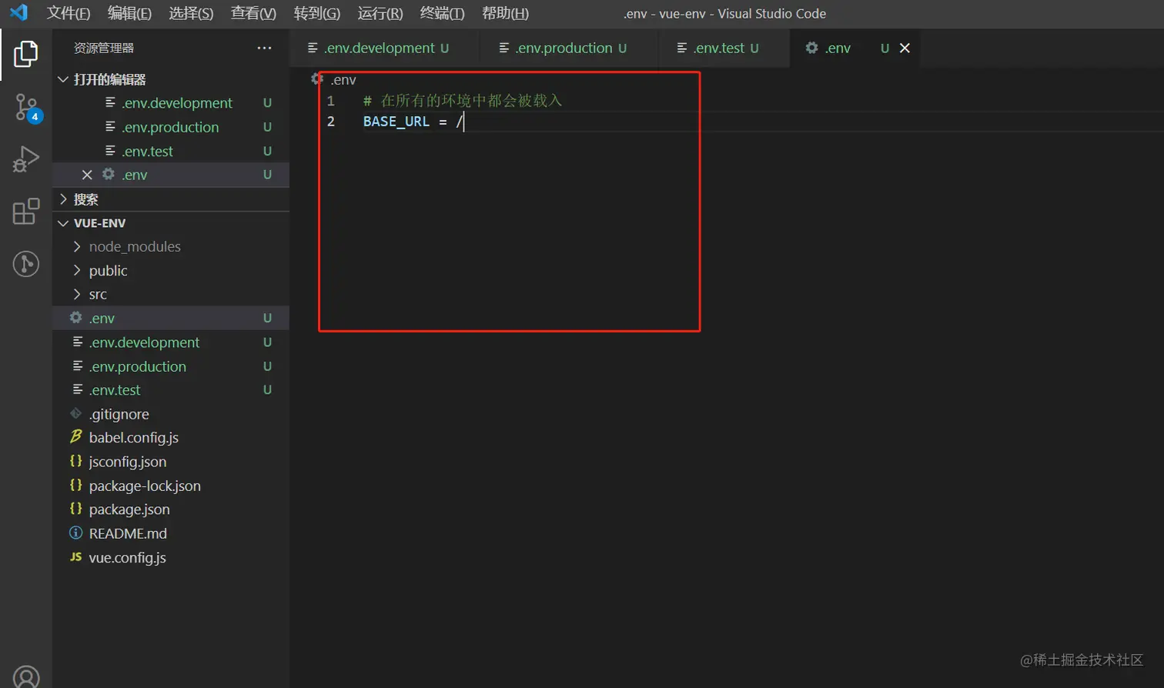Viewport: 1164px width, 688px height.
Task: Expand the search section
Action: (63, 199)
